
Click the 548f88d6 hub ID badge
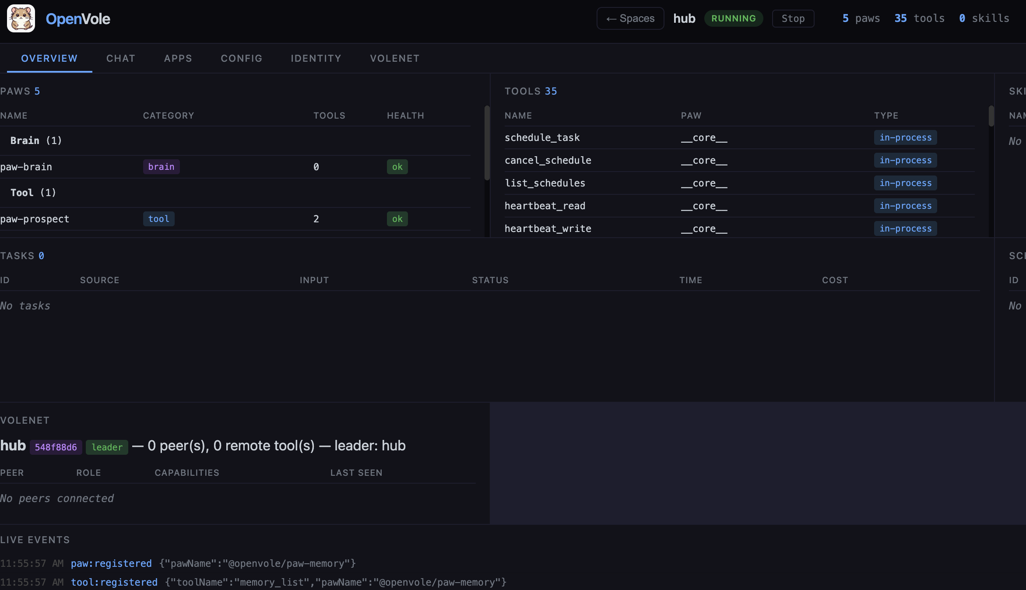point(56,447)
